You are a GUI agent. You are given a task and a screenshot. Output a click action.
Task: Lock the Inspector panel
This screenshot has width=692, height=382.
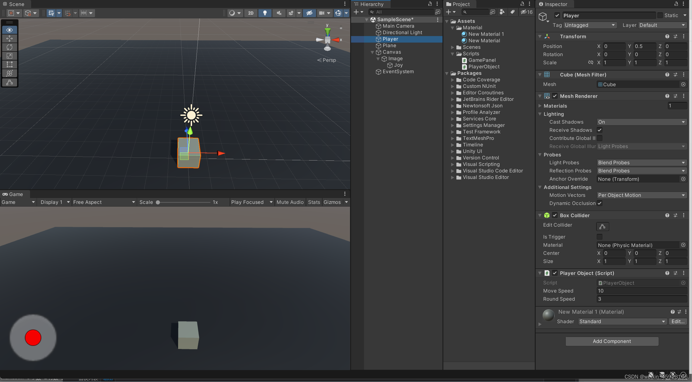click(676, 4)
